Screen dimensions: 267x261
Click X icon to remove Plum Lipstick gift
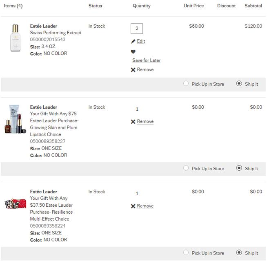(x=133, y=122)
